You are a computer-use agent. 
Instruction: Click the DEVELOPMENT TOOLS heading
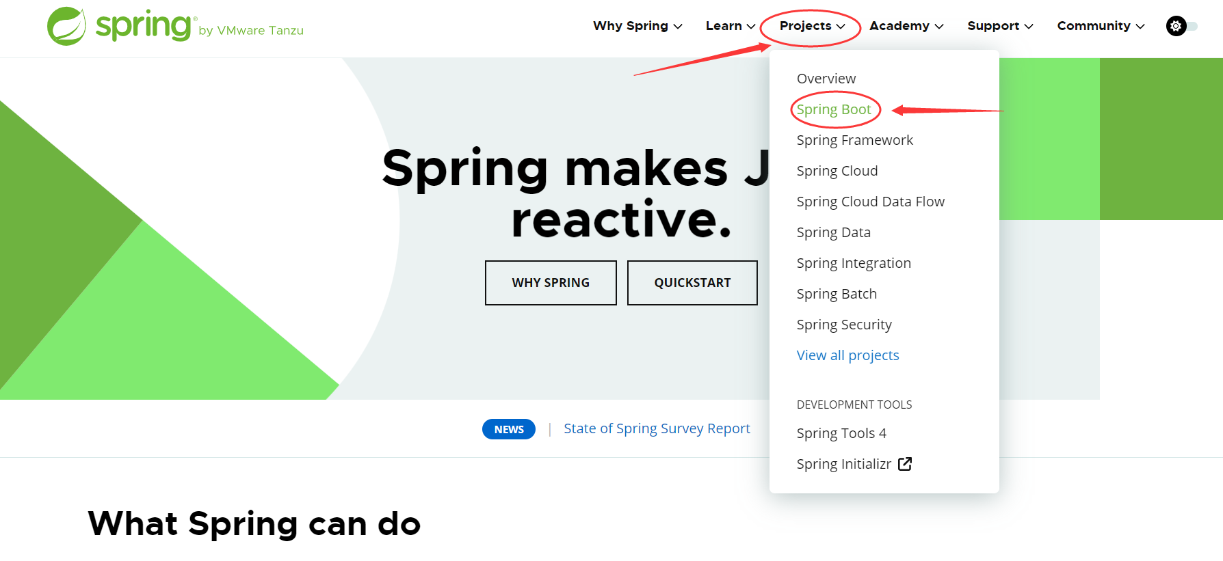pyautogui.click(x=854, y=405)
